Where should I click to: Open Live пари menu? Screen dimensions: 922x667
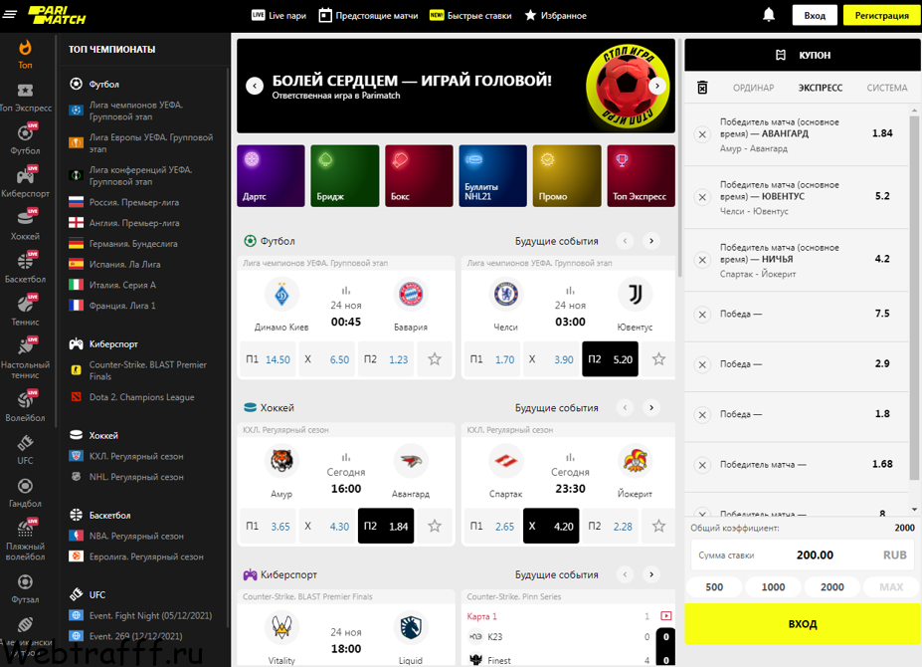[278, 15]
